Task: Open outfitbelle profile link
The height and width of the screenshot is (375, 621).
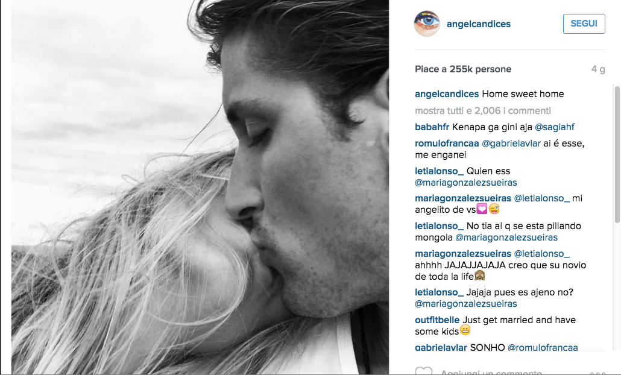Action: coord(437,320)
